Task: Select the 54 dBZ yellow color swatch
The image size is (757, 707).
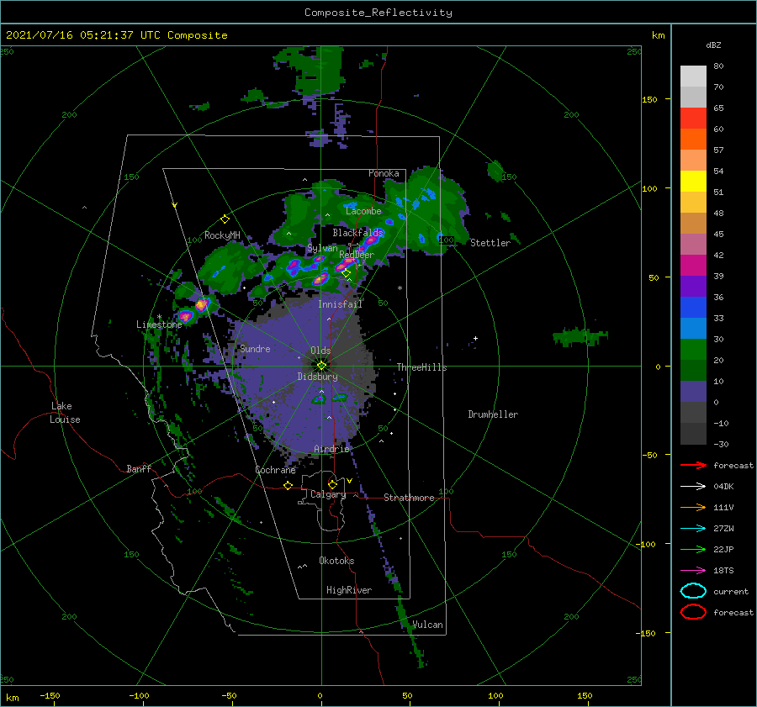Action: click(693, 182)
